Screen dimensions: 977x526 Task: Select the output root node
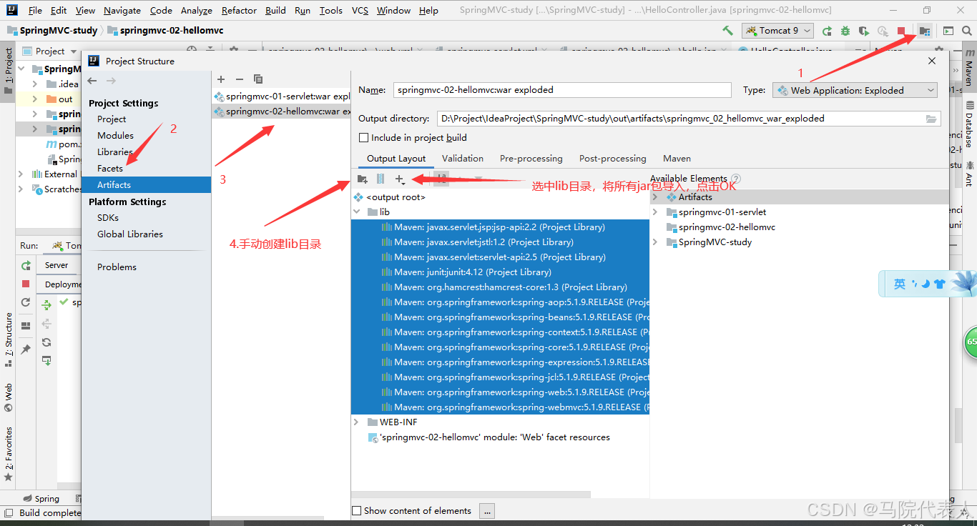pyautogui.click(x=390, y=197)
